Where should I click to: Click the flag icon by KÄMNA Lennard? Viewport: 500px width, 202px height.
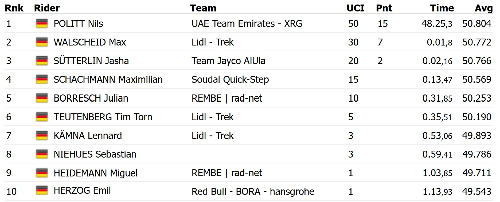(x=42, y=135)
